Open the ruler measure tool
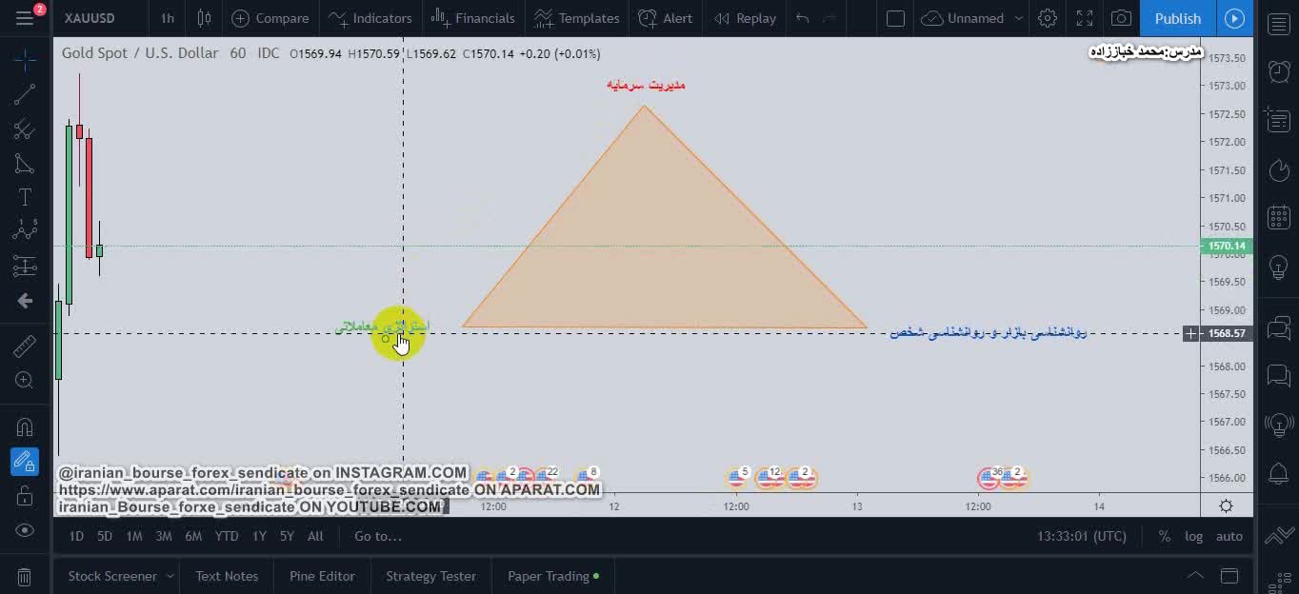The image size is (1299, 594). click(25, 346)
